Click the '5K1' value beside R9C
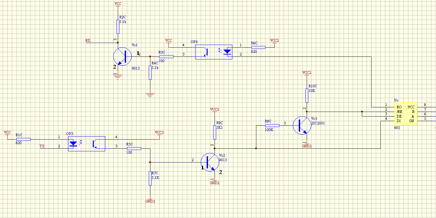The image size is (436, 218). coord(220,127)
